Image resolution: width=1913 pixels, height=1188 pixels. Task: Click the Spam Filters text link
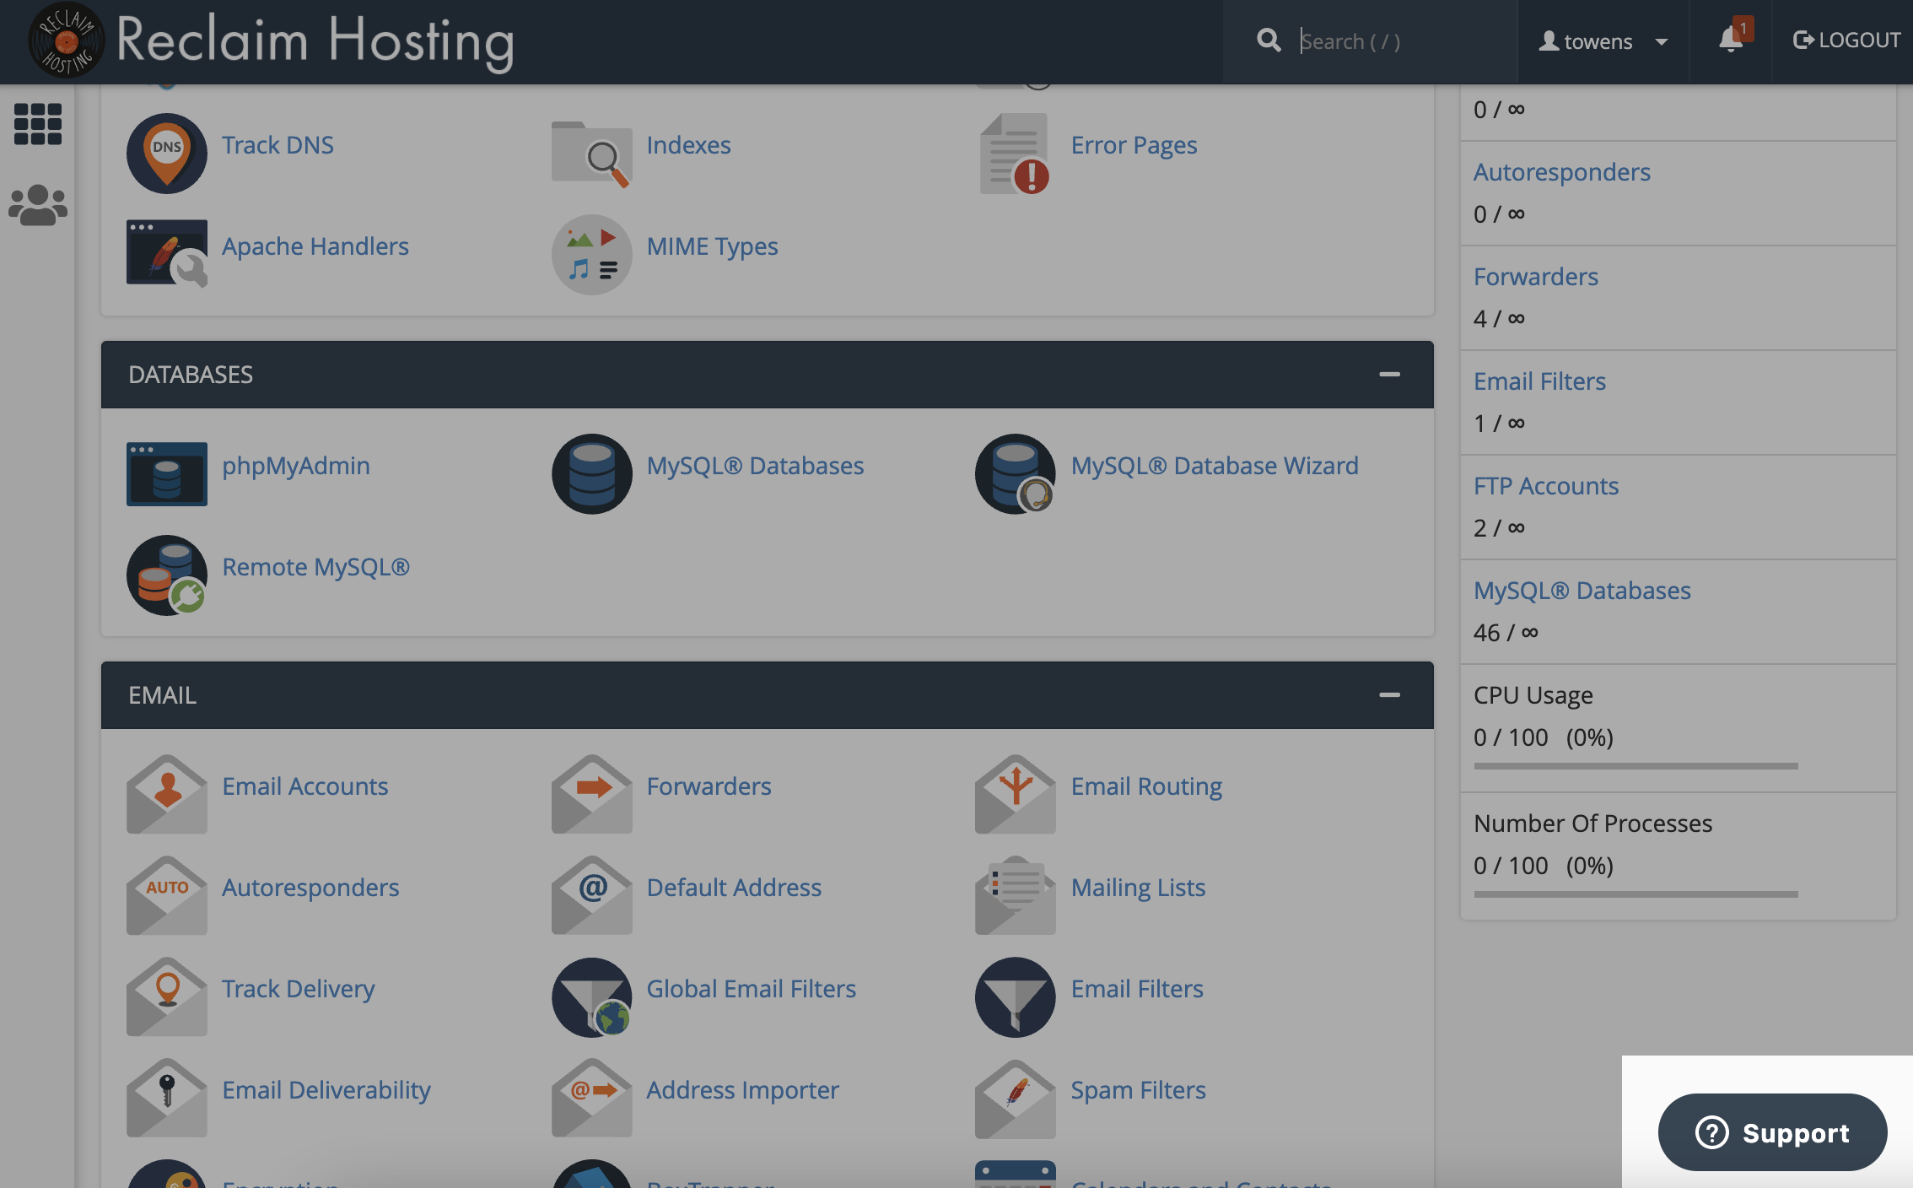[1138, 1090]
